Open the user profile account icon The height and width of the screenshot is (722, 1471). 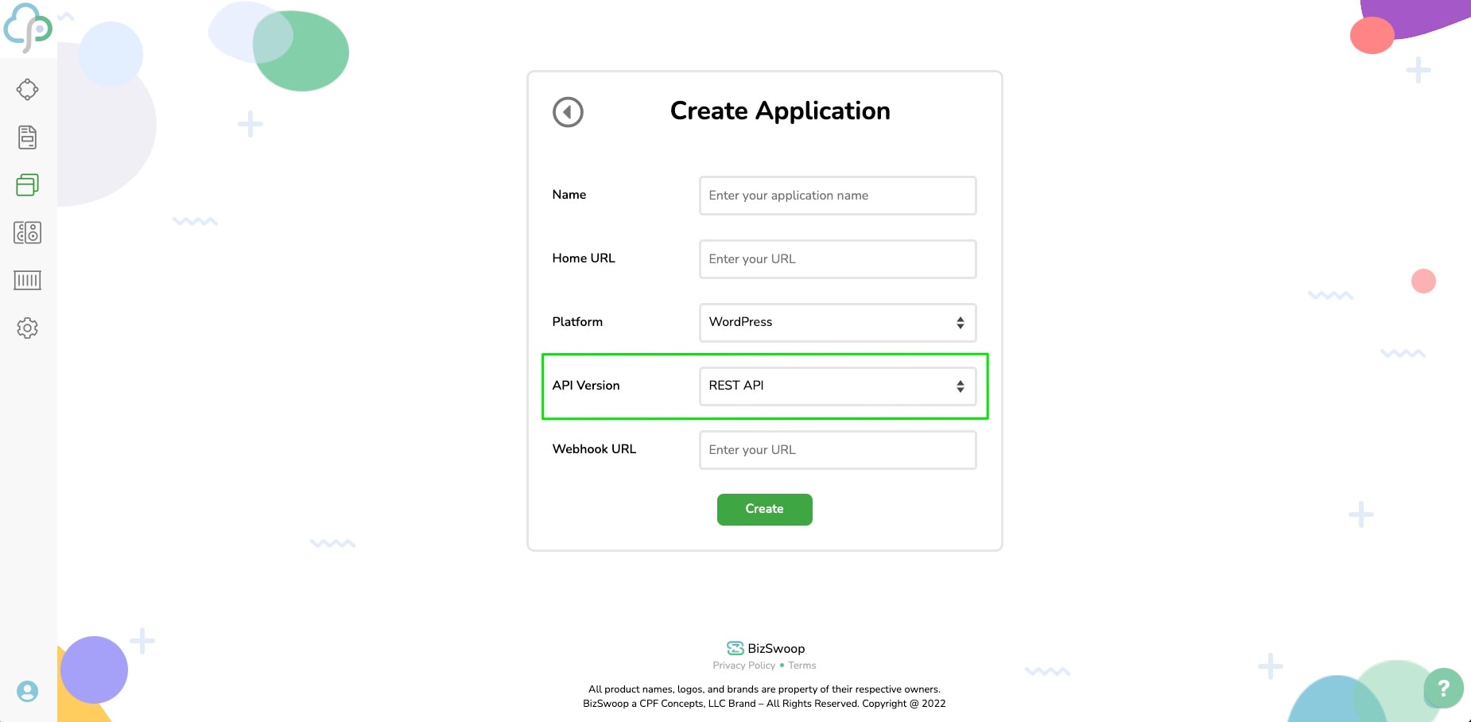(28, 690)
